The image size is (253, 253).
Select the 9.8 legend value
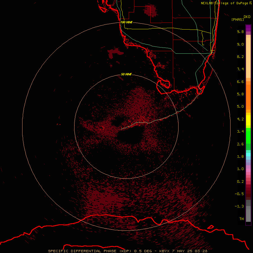coord(240,31)
